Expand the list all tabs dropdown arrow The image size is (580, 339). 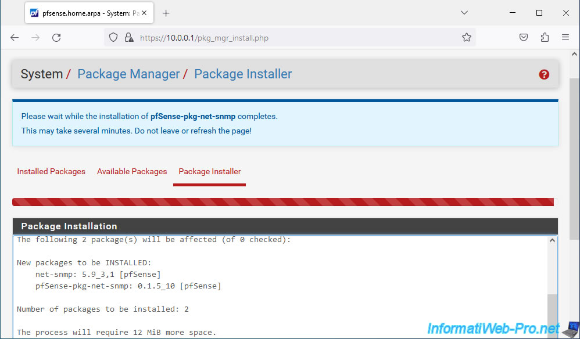464,13
